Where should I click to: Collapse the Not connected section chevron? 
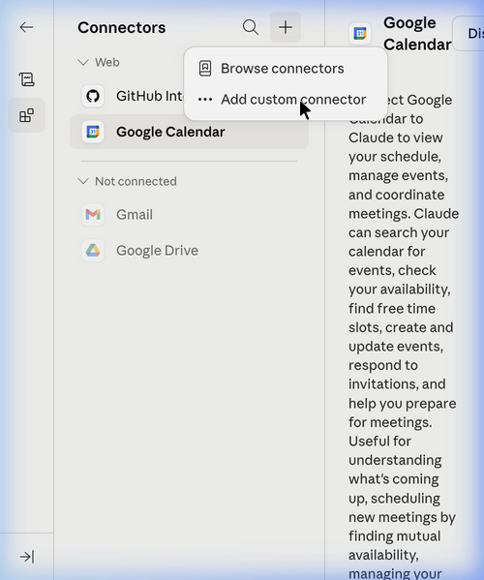pos(83,181)
